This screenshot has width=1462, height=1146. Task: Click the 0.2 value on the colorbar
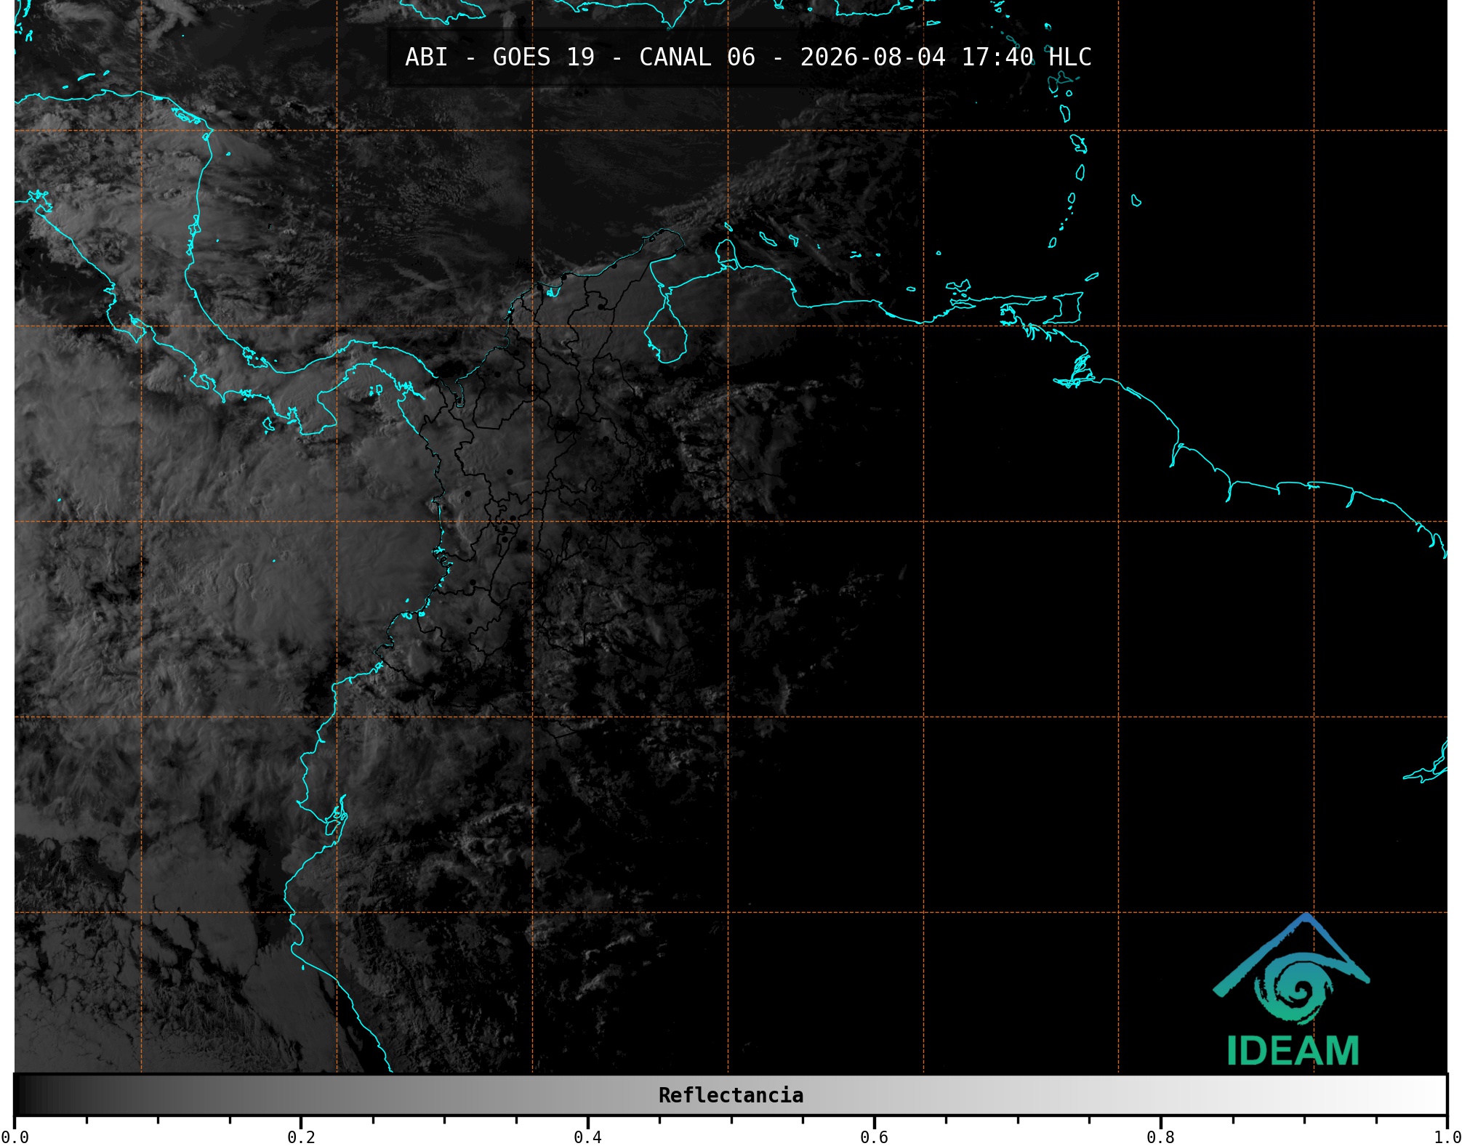[301, 1137]
